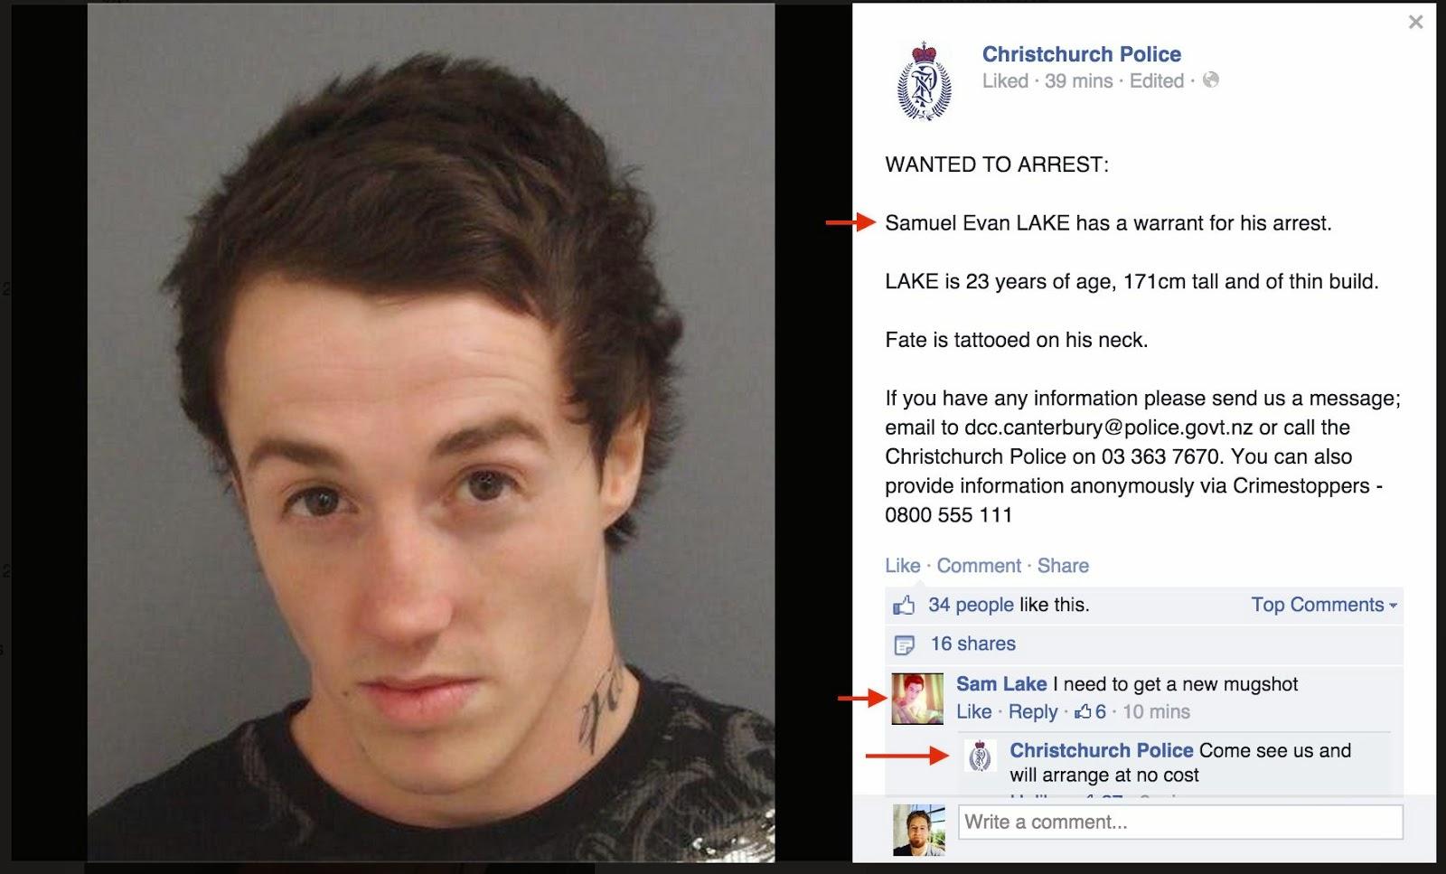Viewport: 1446px width, 874px height.
Task: Click the Christchurch Police crest logo
Action: (x=924, y=81)
